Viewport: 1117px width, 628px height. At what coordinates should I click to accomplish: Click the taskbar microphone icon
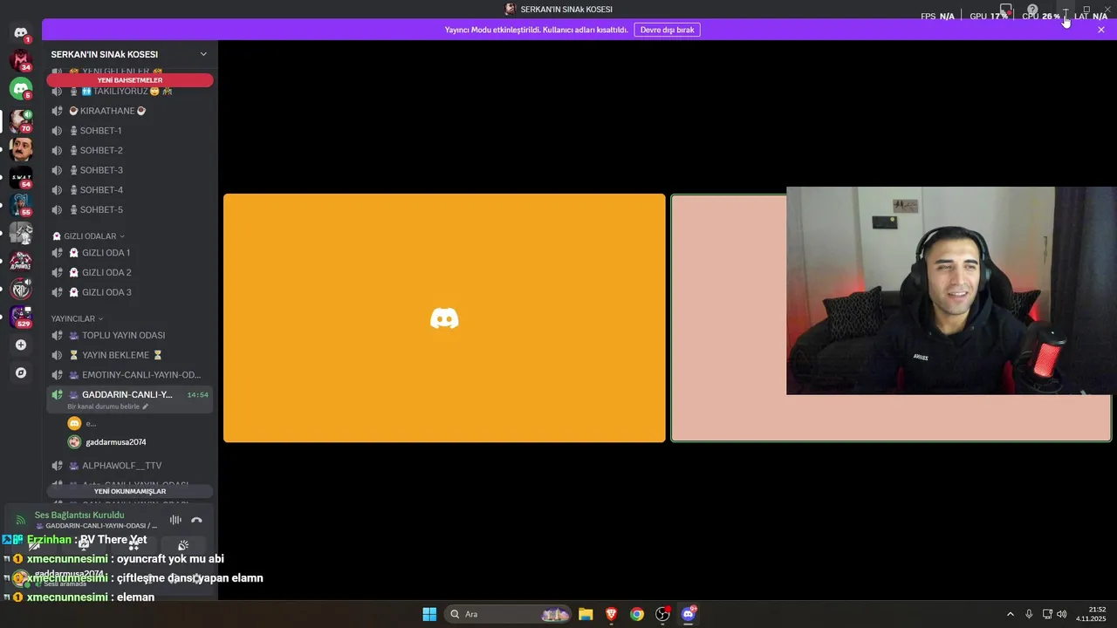coord(1029,614)
